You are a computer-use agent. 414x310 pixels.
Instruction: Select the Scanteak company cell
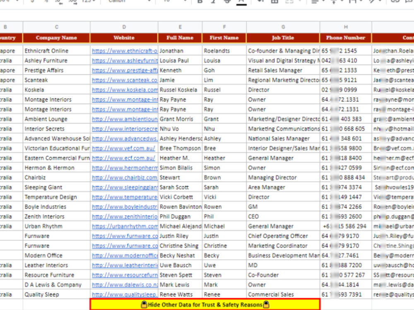coord(56,80)
